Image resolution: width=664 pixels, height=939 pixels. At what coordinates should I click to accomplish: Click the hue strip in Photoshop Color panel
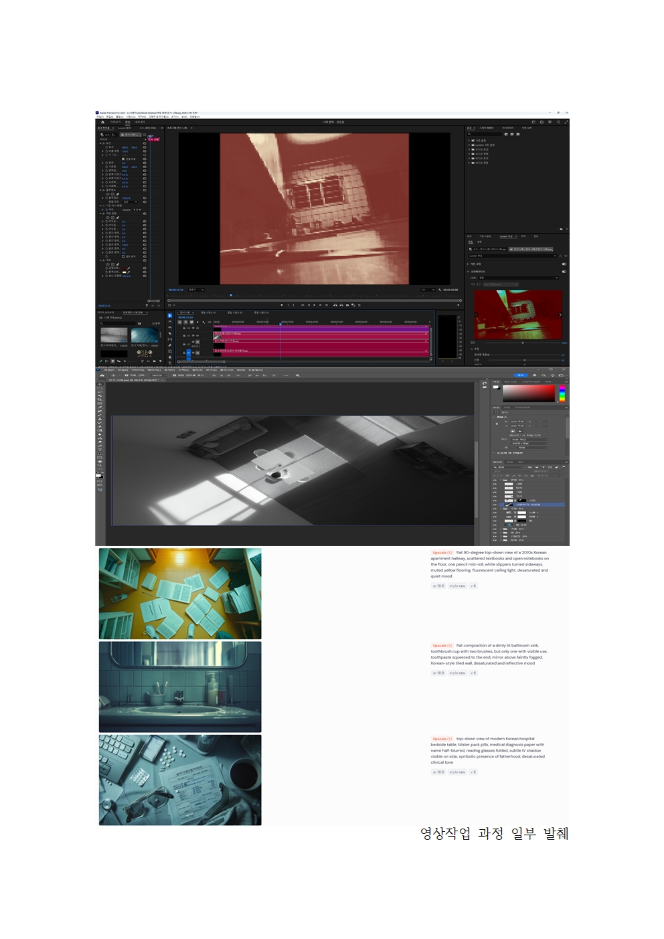pyautogui.click(x=562, y=394)
